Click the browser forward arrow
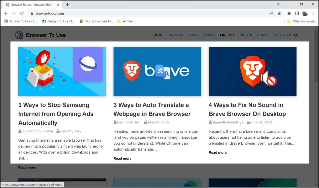The height and width of the screenshot is (188, 319). pyautogui.click(x=14, y=13)
